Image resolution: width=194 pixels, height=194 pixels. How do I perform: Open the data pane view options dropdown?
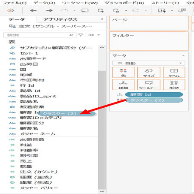99,35
